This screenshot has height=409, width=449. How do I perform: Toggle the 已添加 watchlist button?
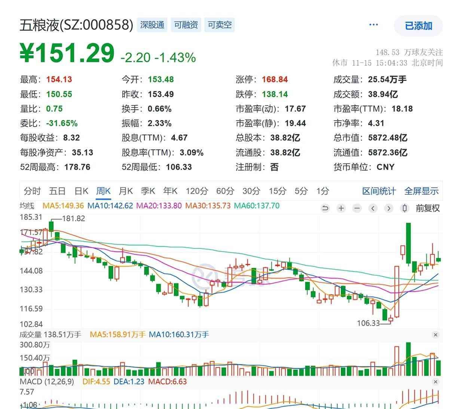[x=418, y=26]
